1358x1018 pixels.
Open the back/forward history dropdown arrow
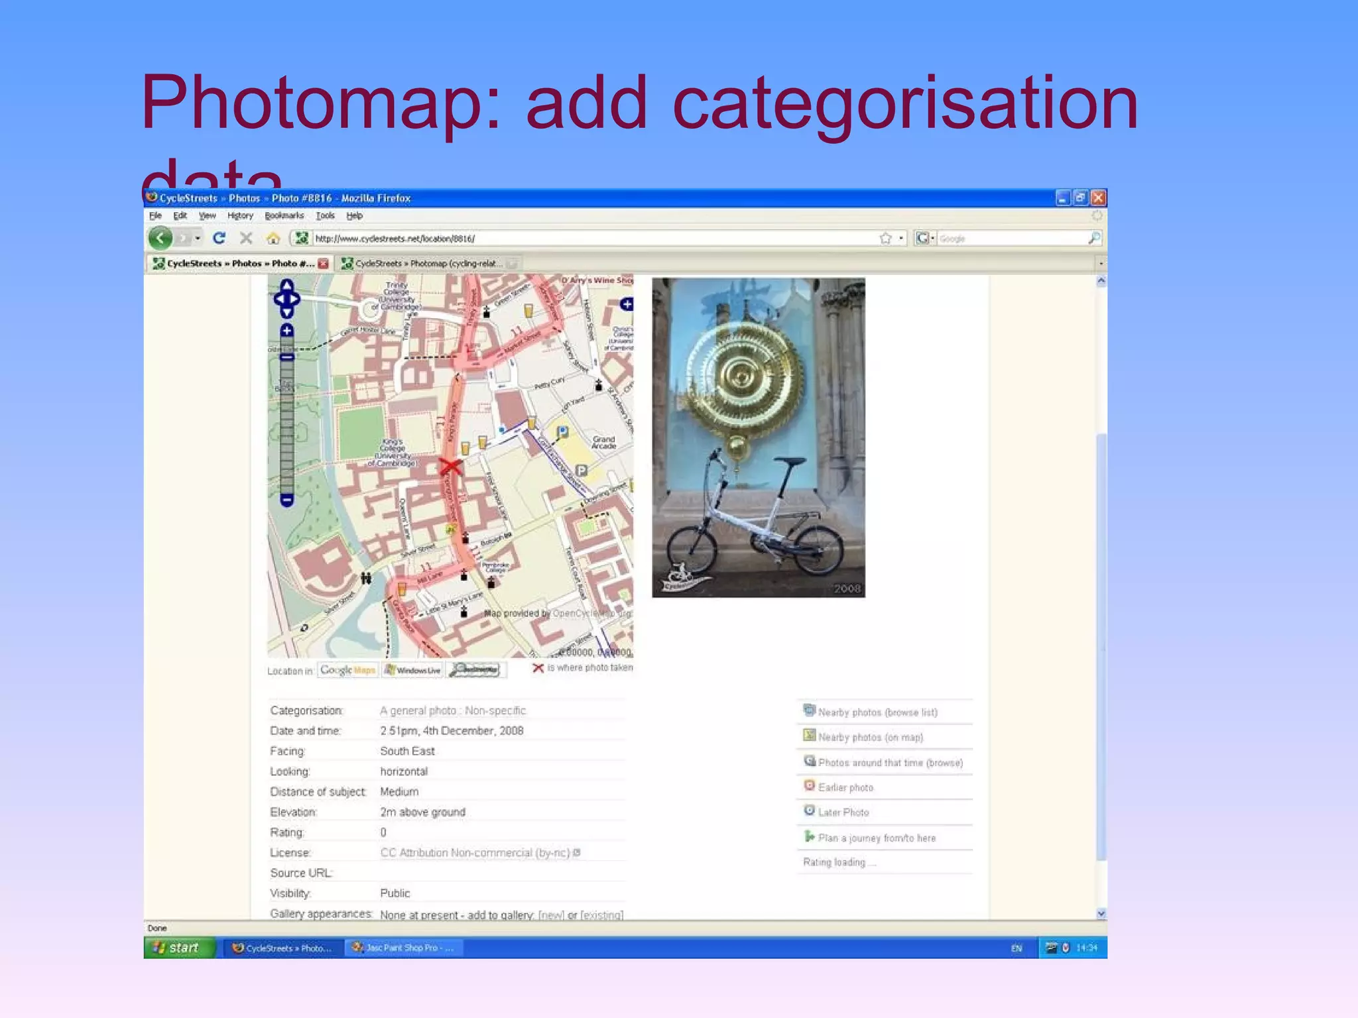(x=198, y=238)
